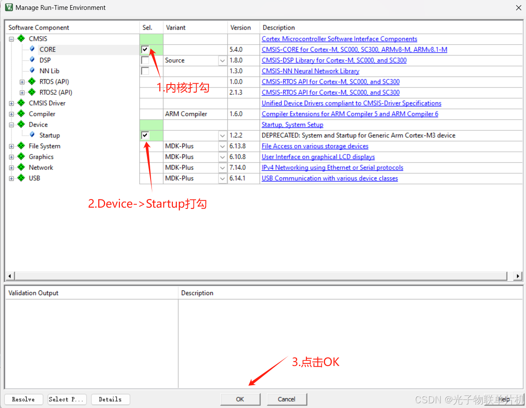
Task: Collapse the CMSIS tree node
Action: (12, 39)
